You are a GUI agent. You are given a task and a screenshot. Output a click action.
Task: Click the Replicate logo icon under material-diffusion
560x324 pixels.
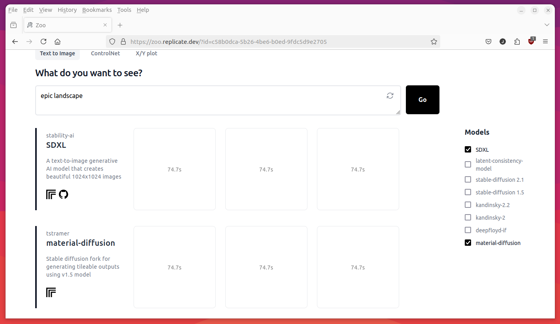[x=51, y=292]
